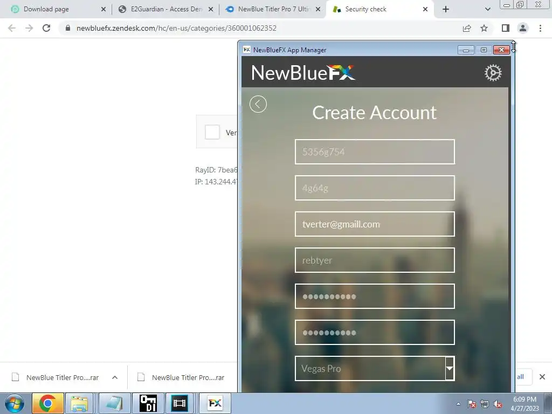Select the confirm password field
Viewport: 552px width, 414px height.
(x=375, y=332)
